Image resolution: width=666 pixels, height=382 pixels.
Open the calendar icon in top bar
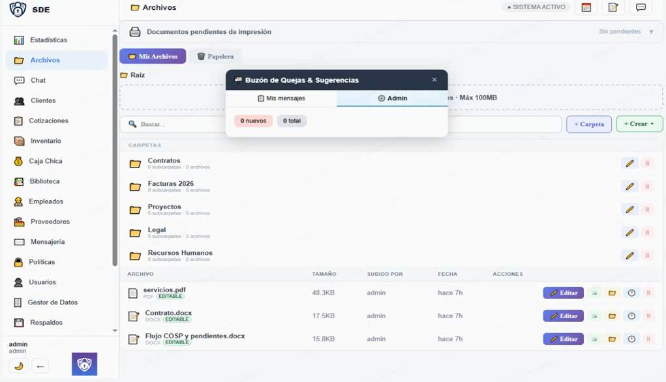586,8
